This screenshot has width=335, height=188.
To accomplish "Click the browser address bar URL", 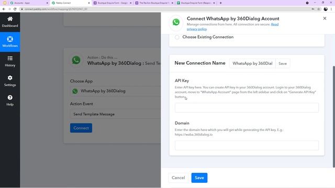I will coord(56,9).
